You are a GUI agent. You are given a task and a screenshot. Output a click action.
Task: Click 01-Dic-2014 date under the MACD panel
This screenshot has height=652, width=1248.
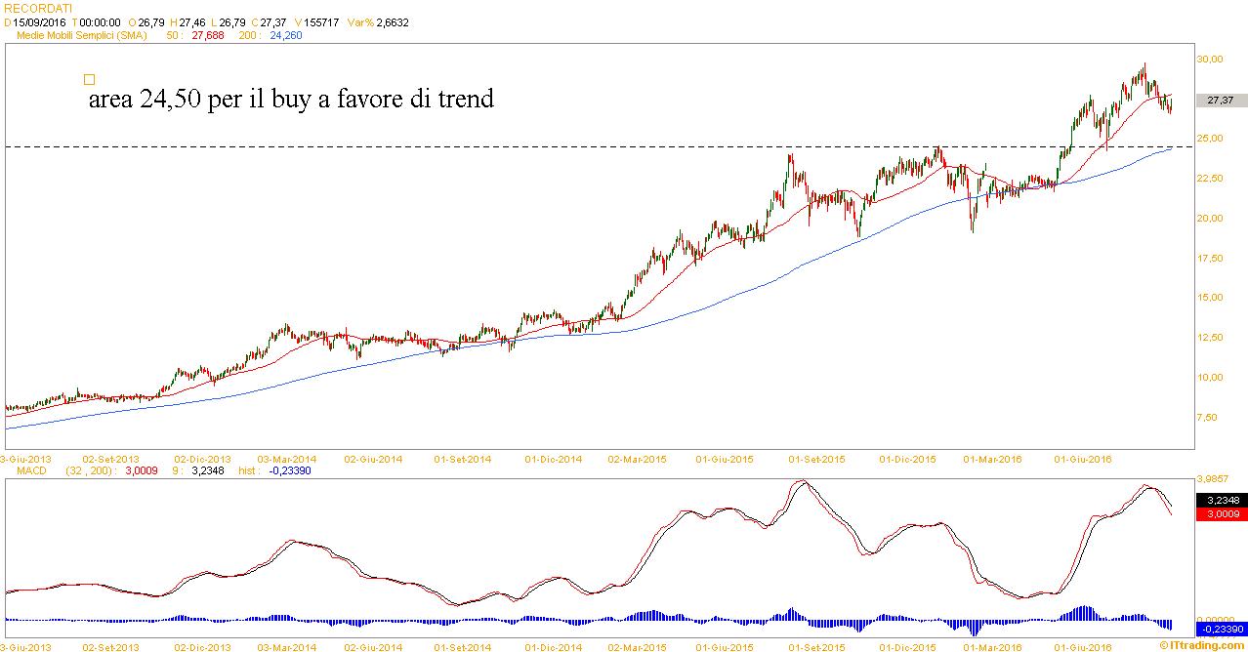point(553,646)
